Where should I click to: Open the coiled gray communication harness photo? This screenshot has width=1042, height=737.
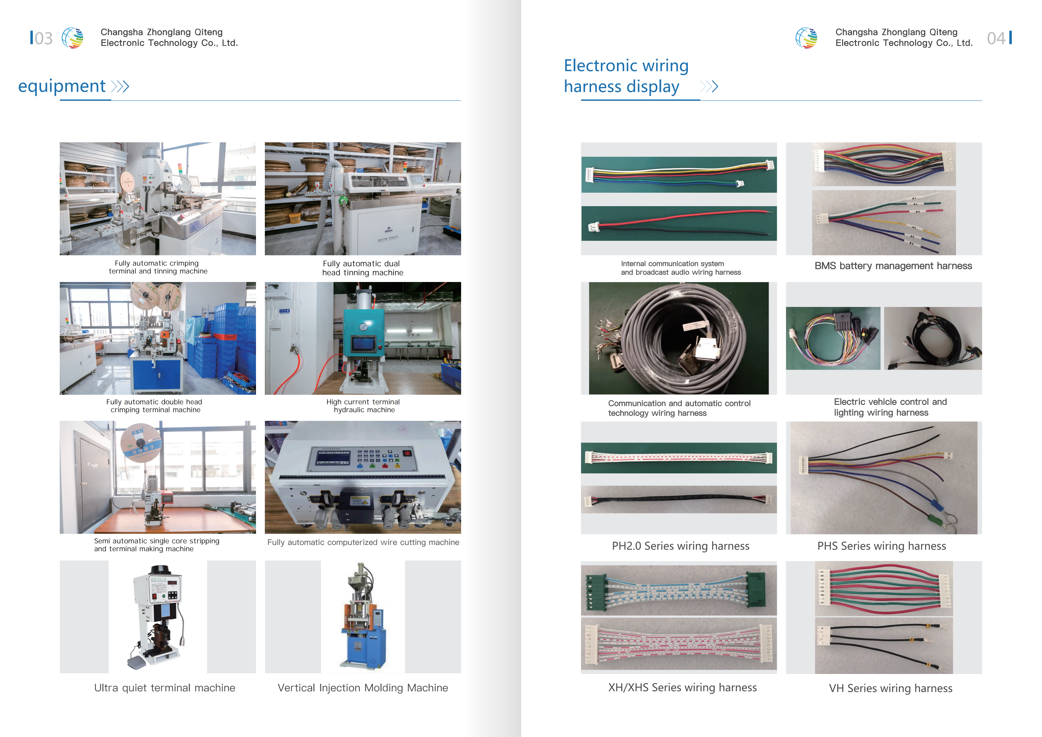coord(678,338)
